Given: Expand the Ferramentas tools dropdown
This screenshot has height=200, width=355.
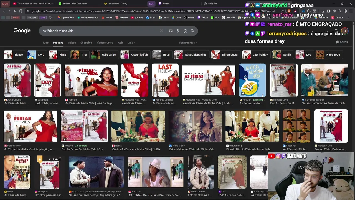Looking at the screenshot, I should [x=188, y=42].
